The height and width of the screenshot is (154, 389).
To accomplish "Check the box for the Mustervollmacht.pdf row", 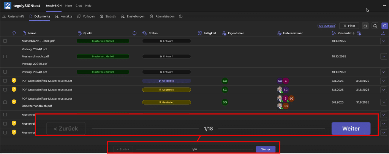I will (5, 56).
